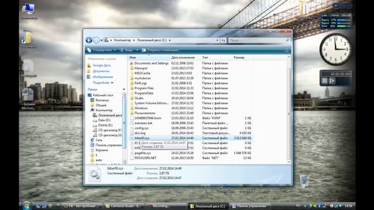374x210 pixels.
Task: Click Локальный диск (C:) breadcrumb in address bar
Action: pyautogui.click(x=152, y=40)
